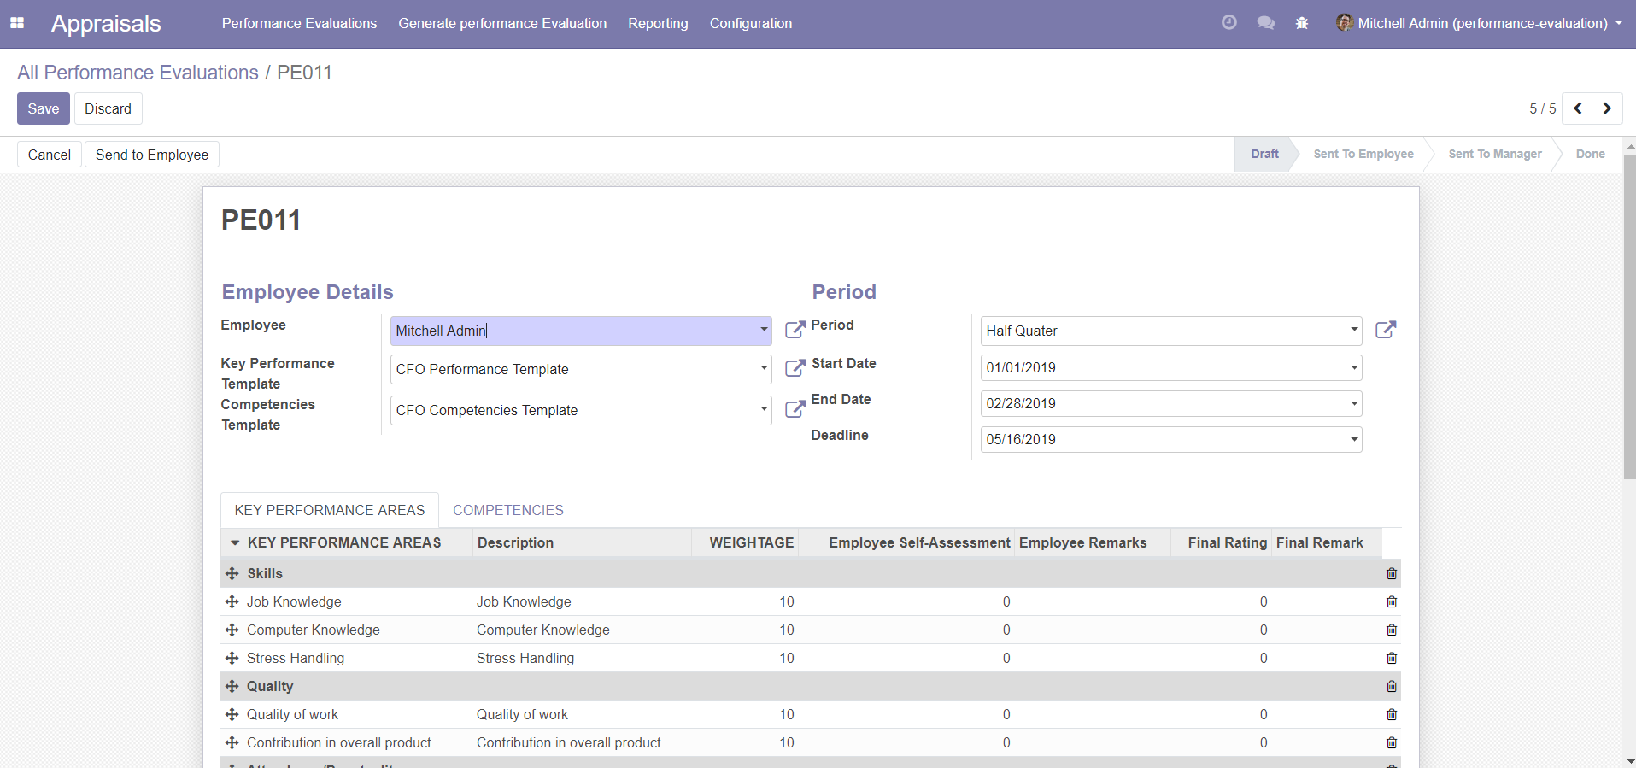The height and width of the screenshot is (768, 1636).
Task: Open external link for Period field
Action: click(x=1385, y=330)
